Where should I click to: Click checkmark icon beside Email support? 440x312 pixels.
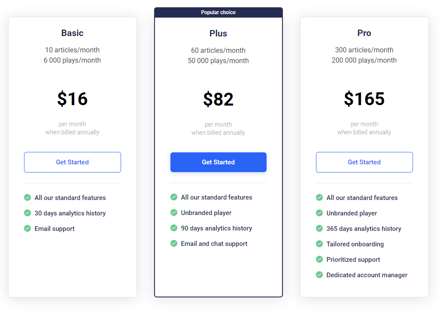tap(27, 228)
